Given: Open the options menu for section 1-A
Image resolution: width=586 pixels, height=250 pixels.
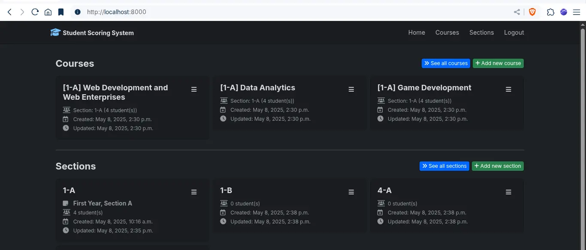Looking at the screenshot, I should click(194, 192).
